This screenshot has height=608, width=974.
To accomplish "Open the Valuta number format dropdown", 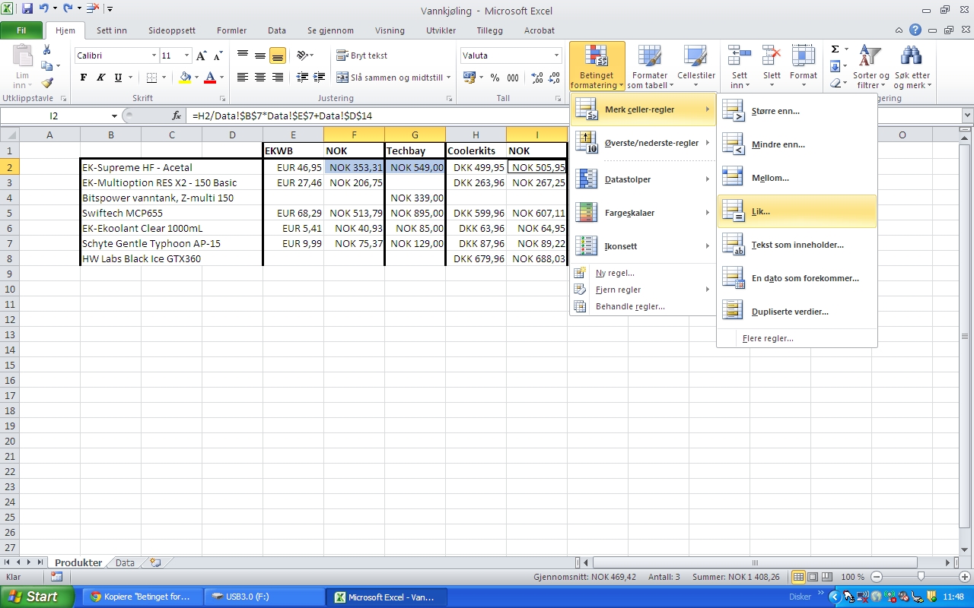I will tap(557, 55).
